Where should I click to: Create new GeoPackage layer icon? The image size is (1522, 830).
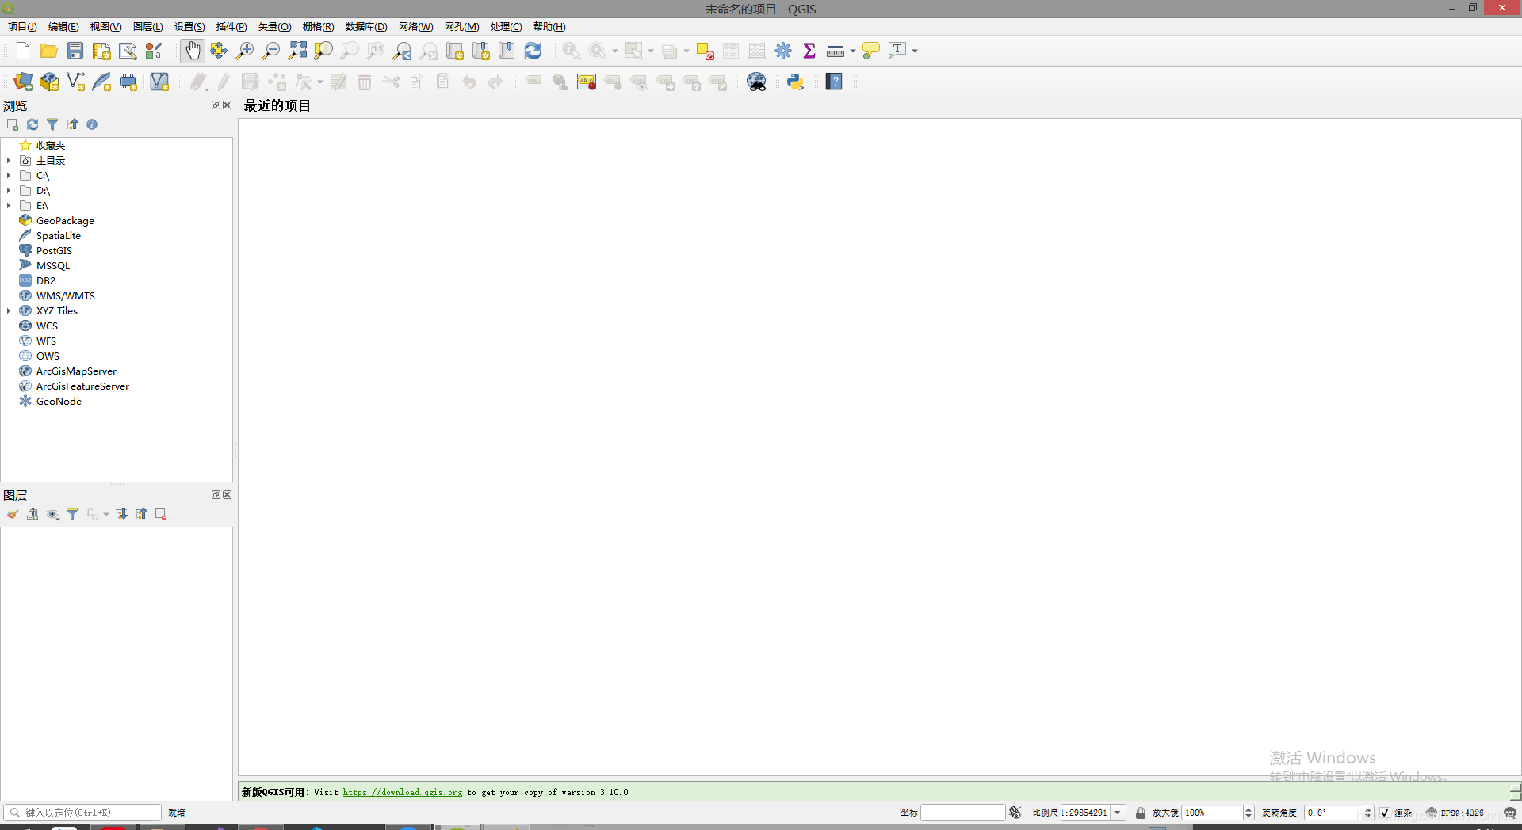[x=49, y=82]
